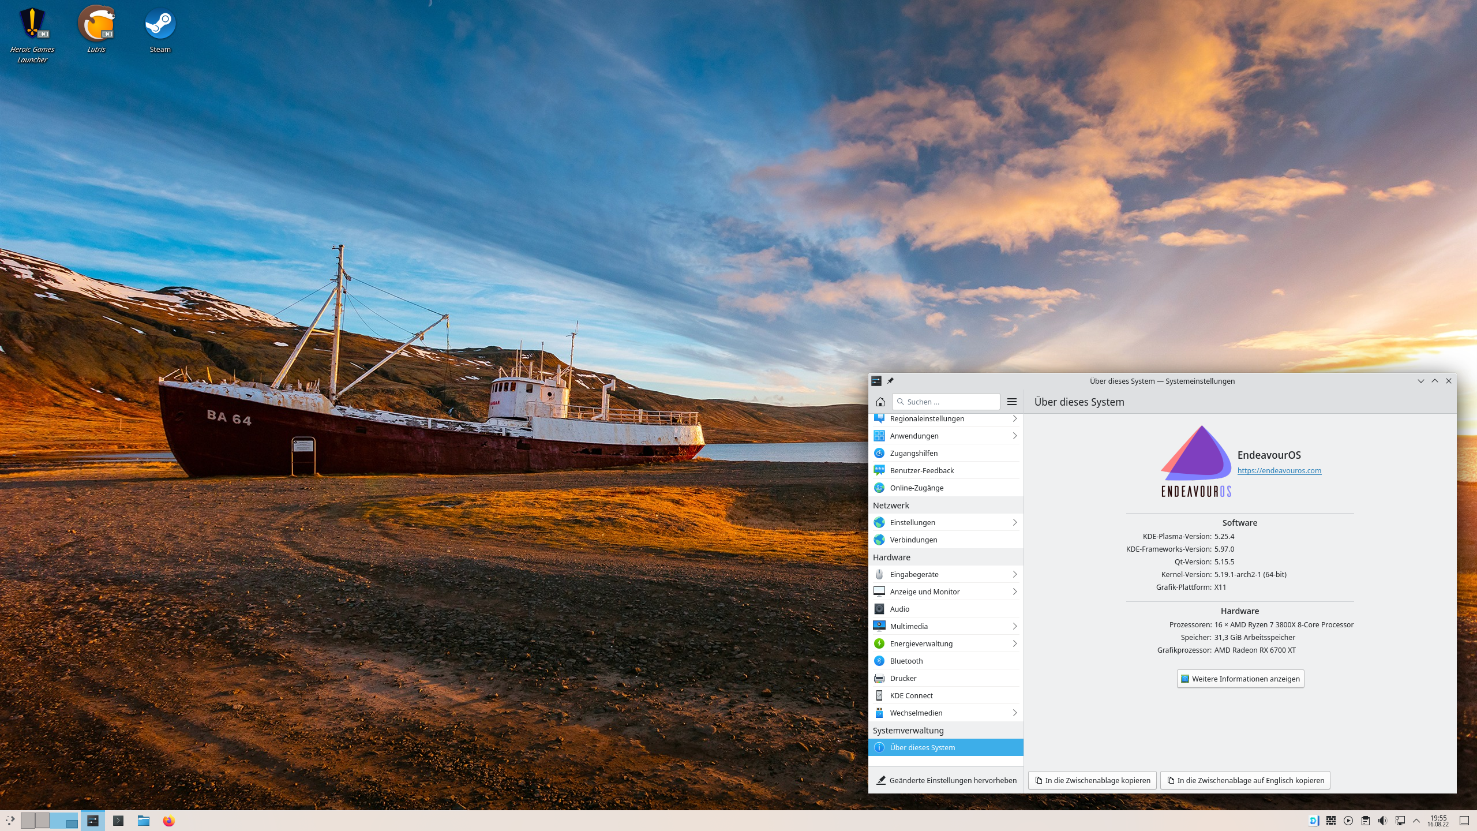The image size is (1477, 831).
Task: Open Steam desktop icon
Action: tap(160, 24)
